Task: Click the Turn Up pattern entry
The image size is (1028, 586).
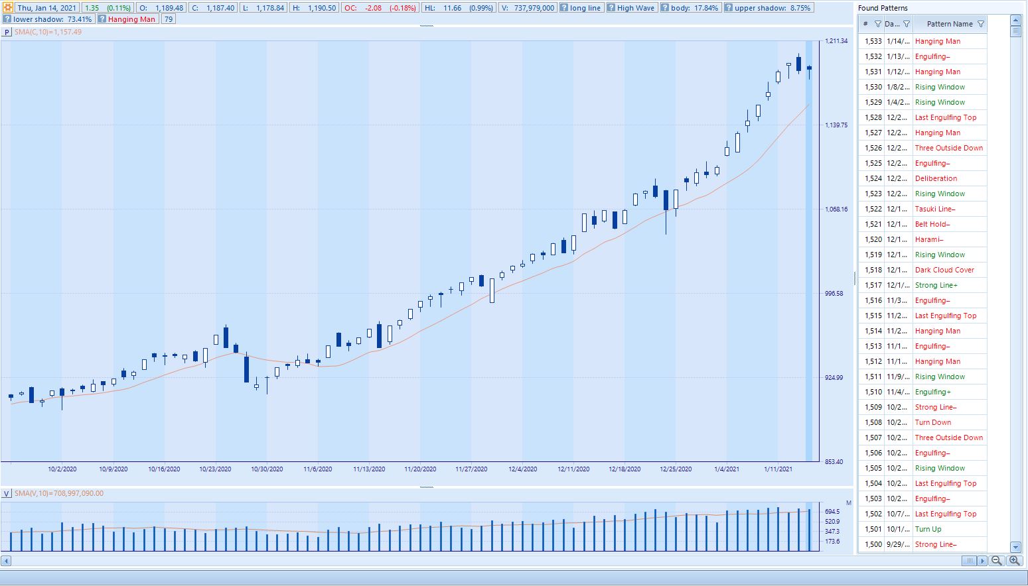Action: (928, 529)
